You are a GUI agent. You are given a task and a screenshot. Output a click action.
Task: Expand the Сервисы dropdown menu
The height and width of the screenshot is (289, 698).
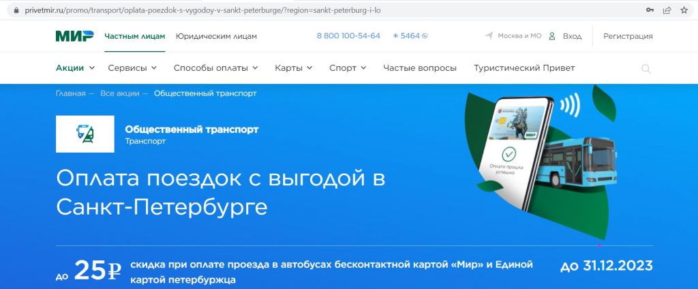[x=132, y=68]
